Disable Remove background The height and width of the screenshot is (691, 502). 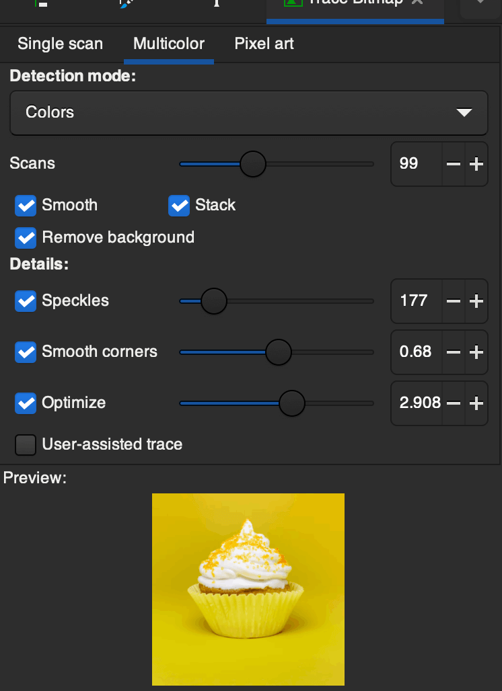pos(26,238)
